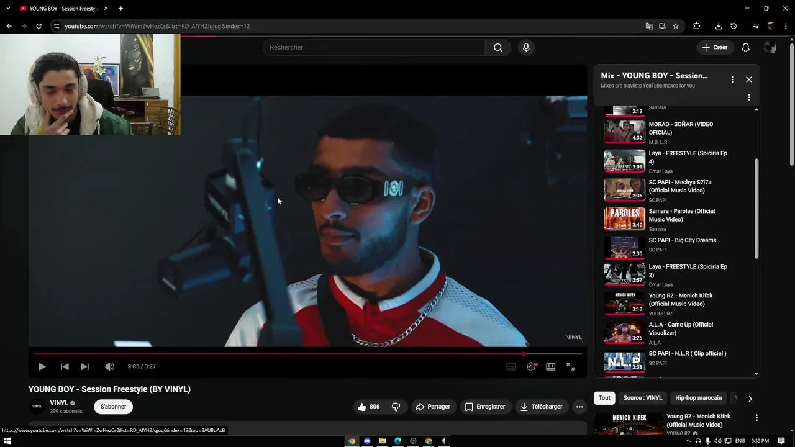The image size is (795, 447).
Task: Dislike the video with thumbs down
Action: (x=396, y=407)
